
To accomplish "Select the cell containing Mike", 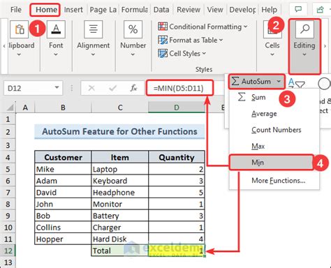I will coord(63,169).
